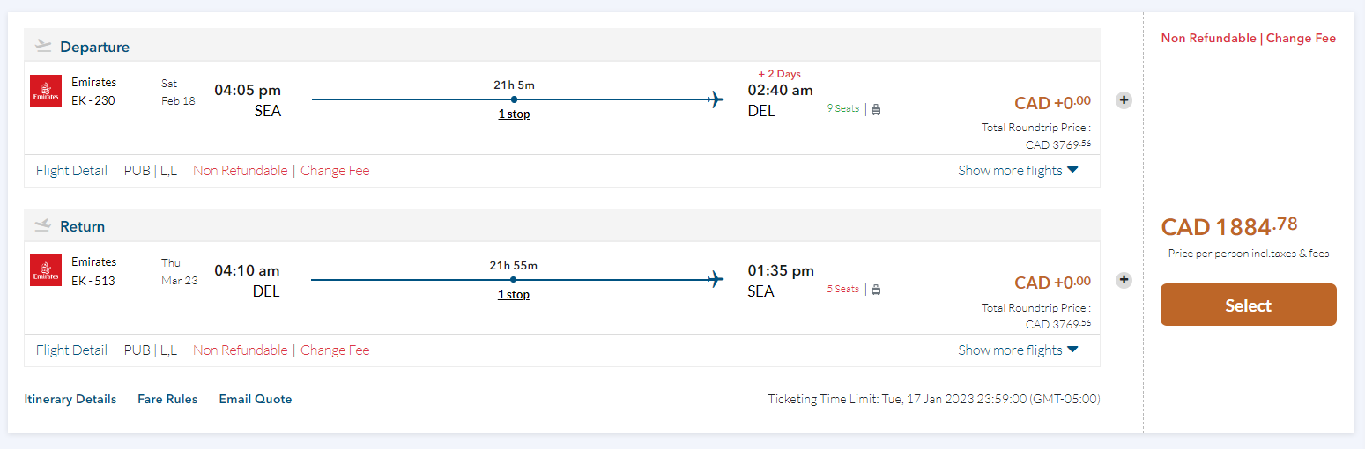The height and width of the screenshot is (449, 1365).
Task: Expand Show more flights for departure
Action: 1018,171
